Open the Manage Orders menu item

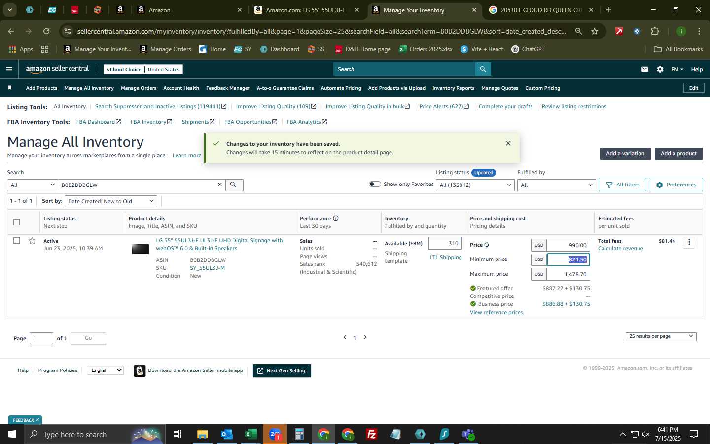[x=139, y=88]
